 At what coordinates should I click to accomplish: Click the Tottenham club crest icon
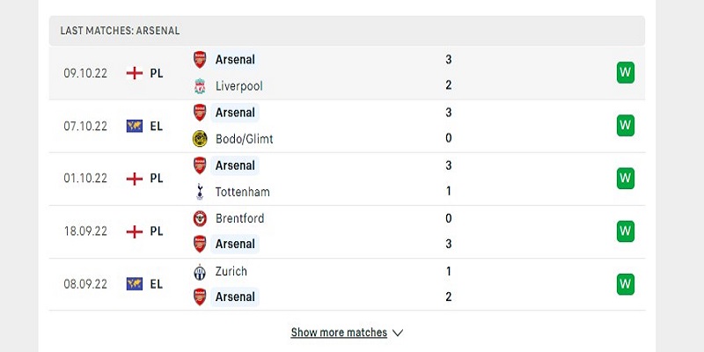pyautogui.click(x=200, y=192)
